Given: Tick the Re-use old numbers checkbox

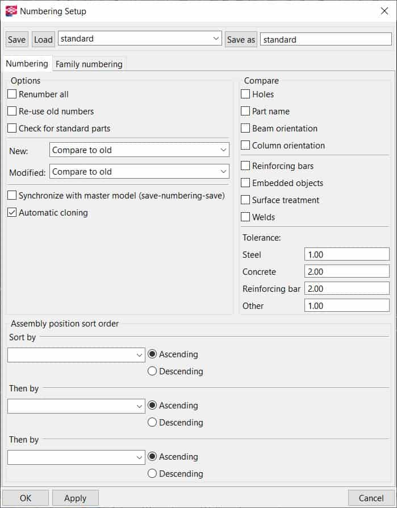Looking at the screenshot, I should pos(12,111).
